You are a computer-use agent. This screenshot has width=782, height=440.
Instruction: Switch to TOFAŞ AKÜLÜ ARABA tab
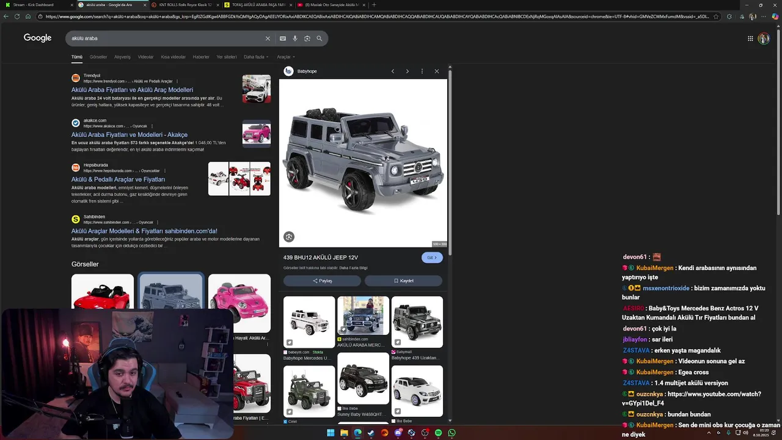point(258,5)
